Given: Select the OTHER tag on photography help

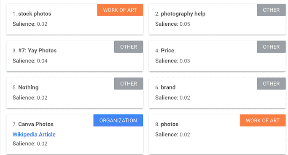Looking at the screenshot, I should pos(271,10).
